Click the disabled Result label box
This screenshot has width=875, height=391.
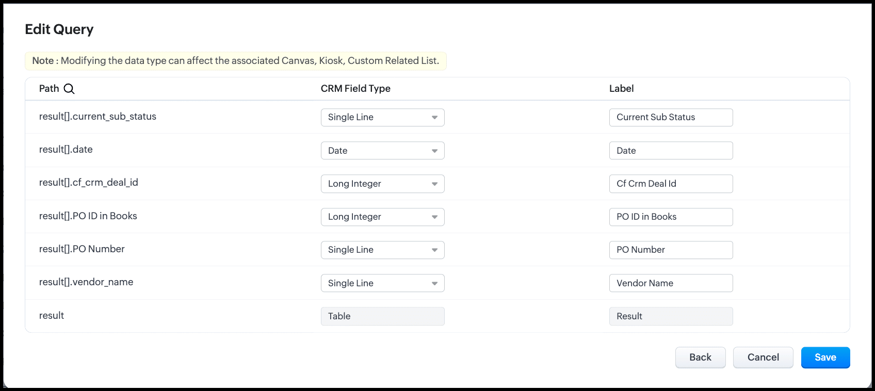pyautogui.click(x=671, y=316)
